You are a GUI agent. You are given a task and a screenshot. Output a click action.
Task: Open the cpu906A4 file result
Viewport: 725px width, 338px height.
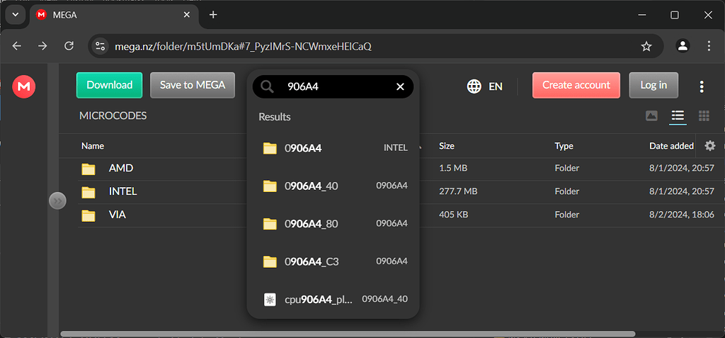pyautogui.click(x=318, y=299)
